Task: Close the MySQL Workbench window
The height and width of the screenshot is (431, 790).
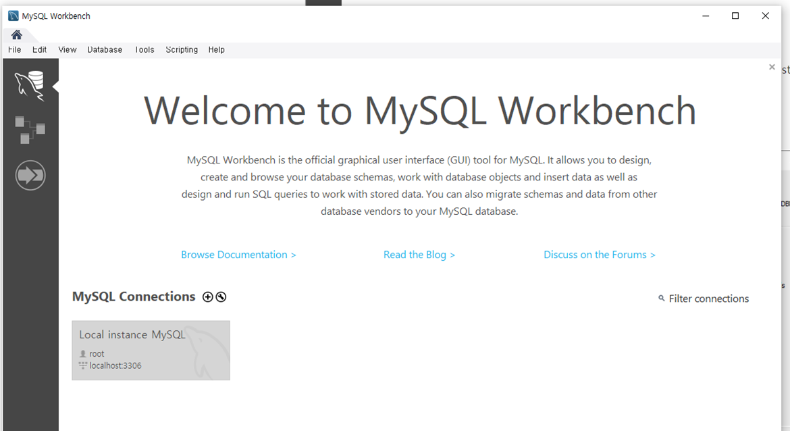Action: (765, 16)
